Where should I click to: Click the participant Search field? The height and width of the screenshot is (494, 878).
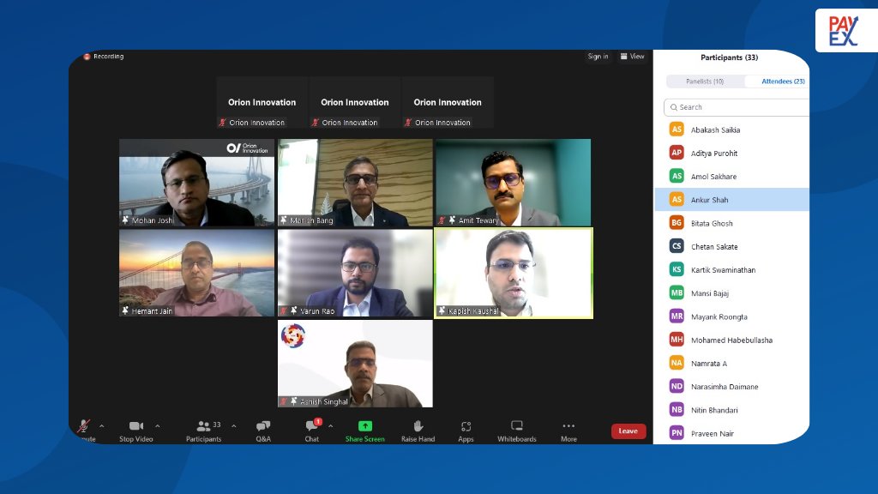click(x=737, y=107)
